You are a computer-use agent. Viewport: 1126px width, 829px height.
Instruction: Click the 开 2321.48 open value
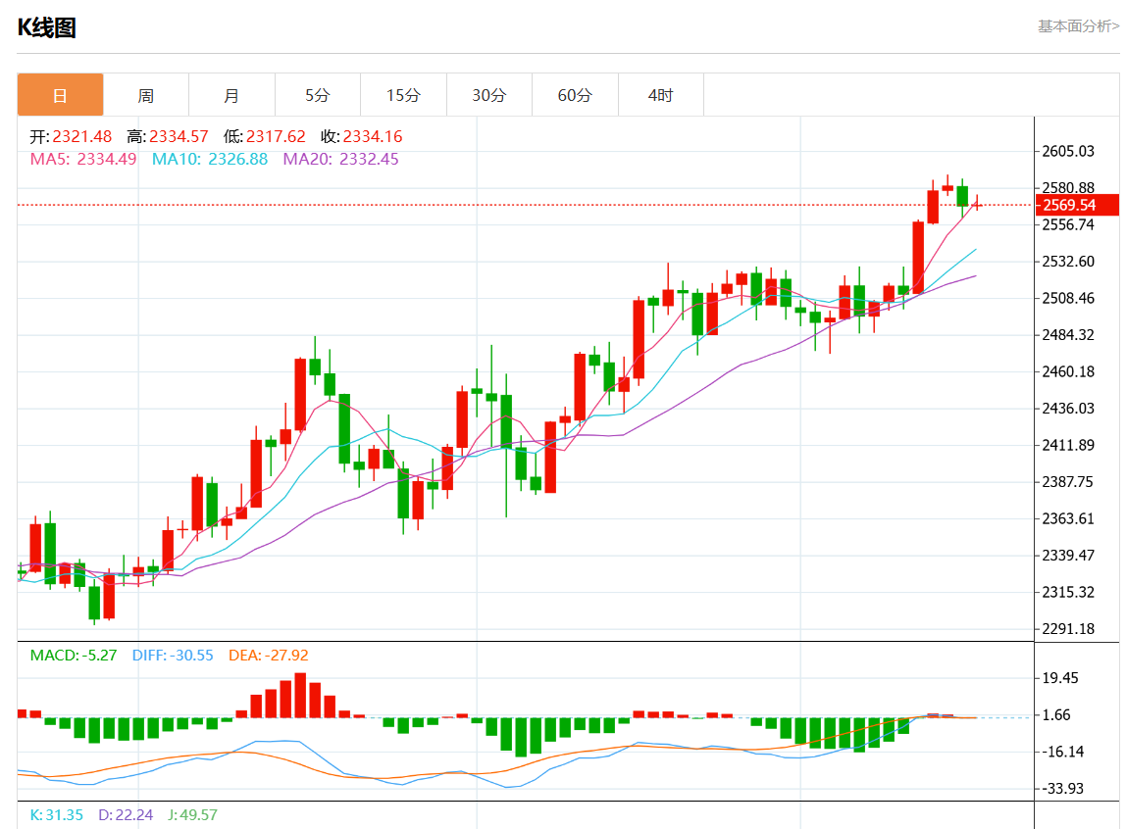[71, 136]
